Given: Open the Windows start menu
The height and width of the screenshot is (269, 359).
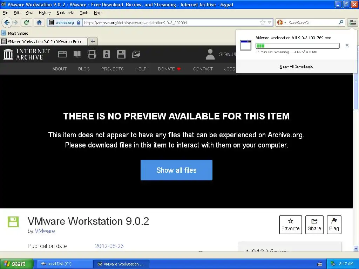Looking at the screenshot, I should [17, 264].
